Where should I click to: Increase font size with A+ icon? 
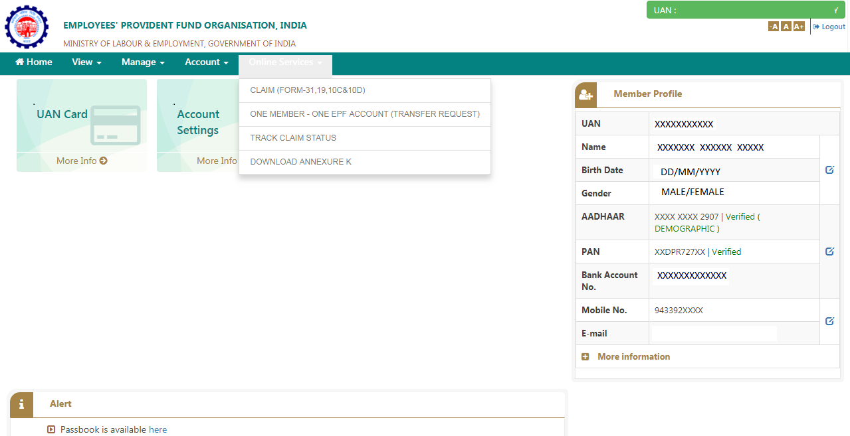[x=798, y=27]
